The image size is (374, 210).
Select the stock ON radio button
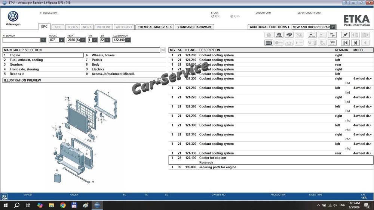(212, 16)
